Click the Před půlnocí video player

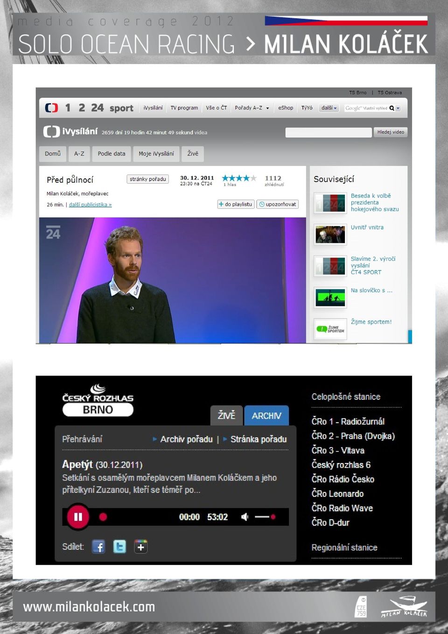pos(173,280)
